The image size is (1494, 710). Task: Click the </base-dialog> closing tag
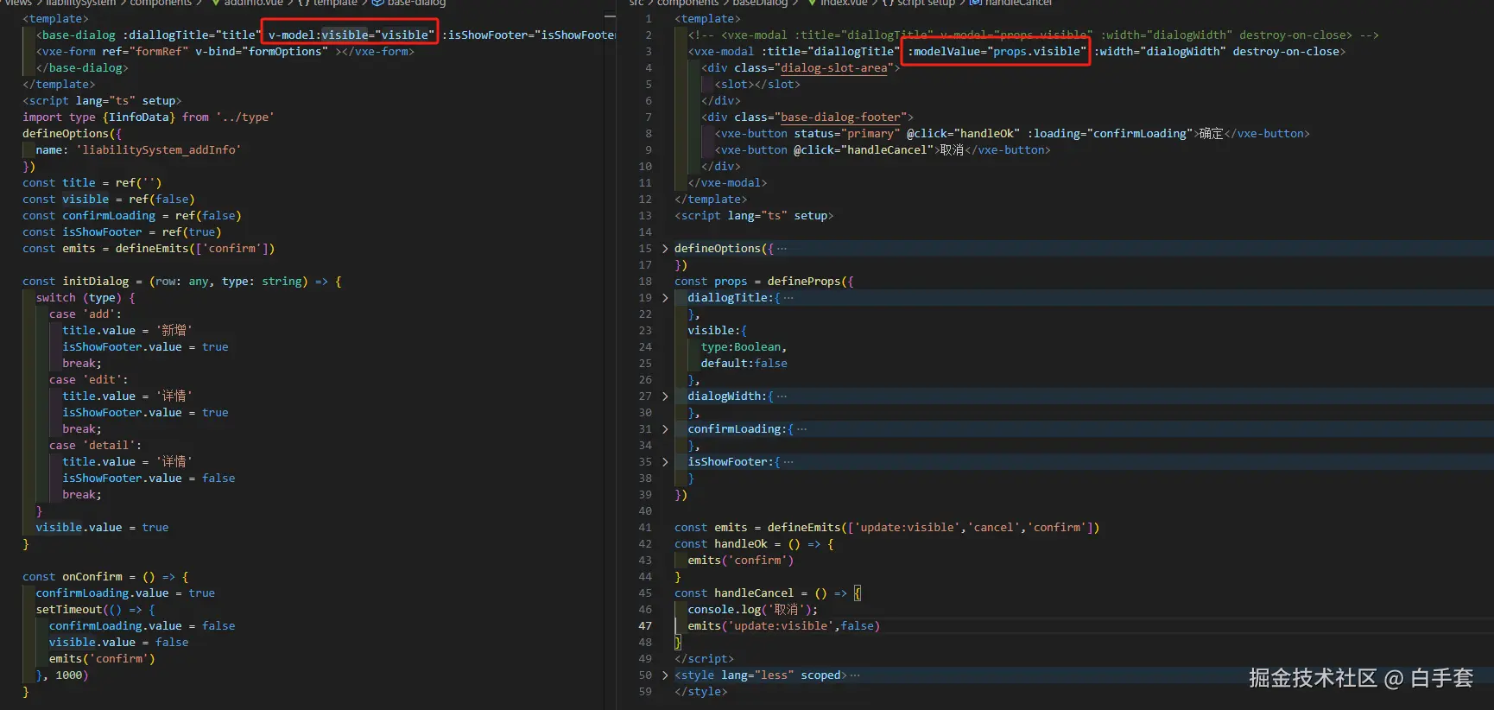(x=82, y=68)
